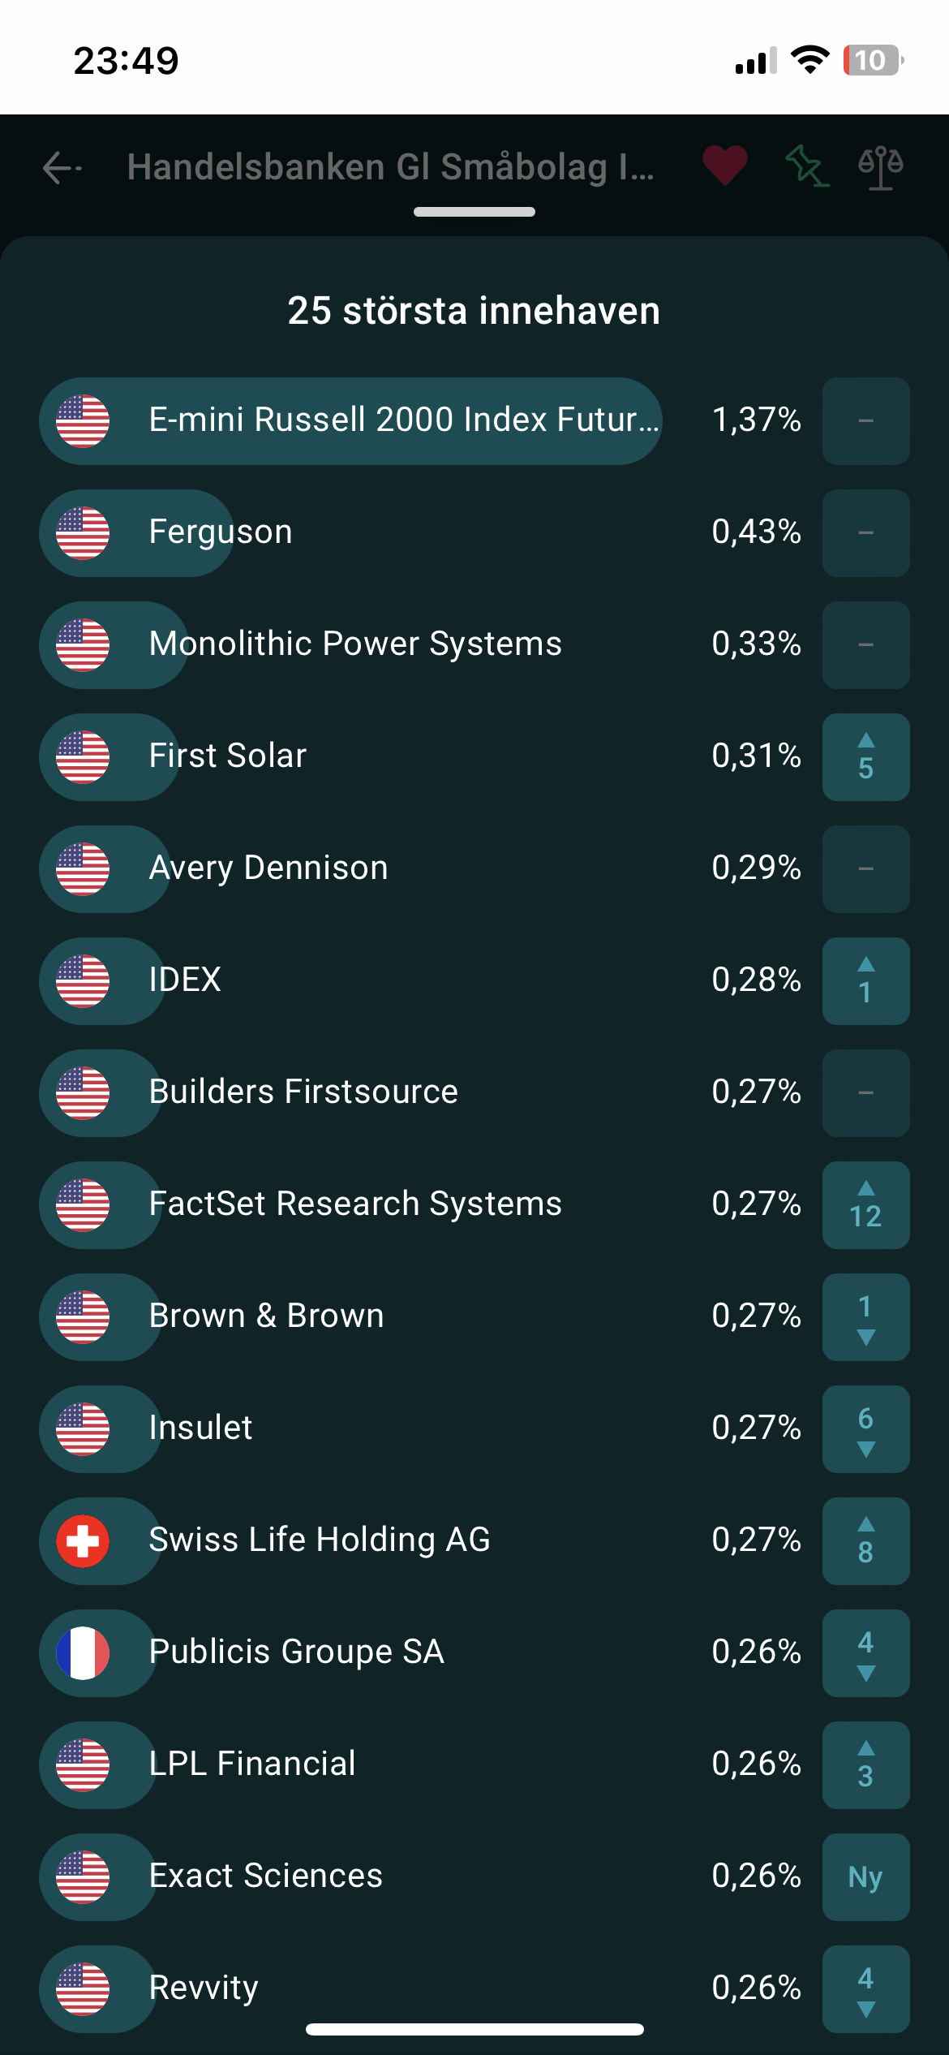Tap Swiss flag for Swiss Life Holding
This screenshot has width=949, height=2055.
[x=83, y=1541]
